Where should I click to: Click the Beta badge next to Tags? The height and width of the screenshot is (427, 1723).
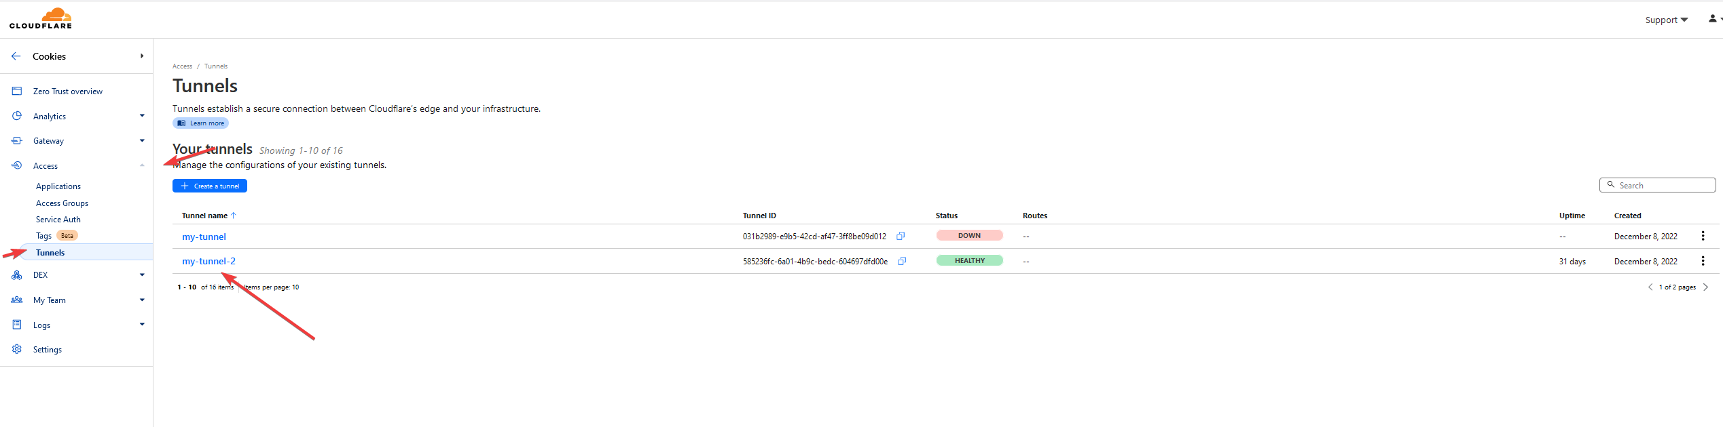[67, 236]
